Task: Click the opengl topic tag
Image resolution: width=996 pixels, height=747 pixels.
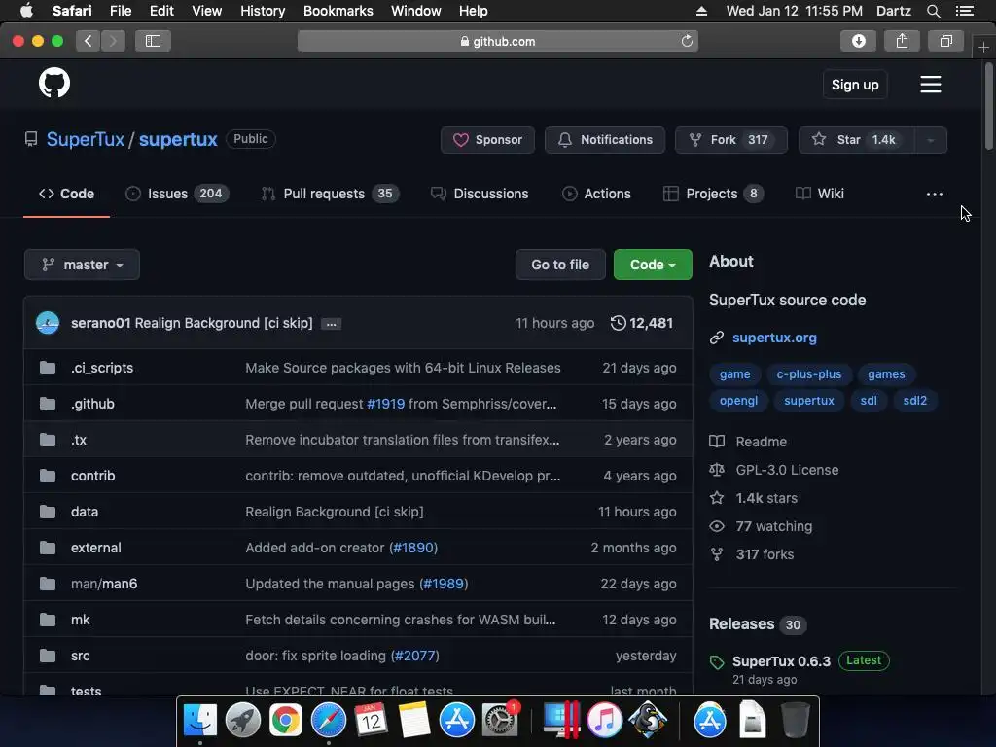Action: pyautogui.click(x=738, y=401)
